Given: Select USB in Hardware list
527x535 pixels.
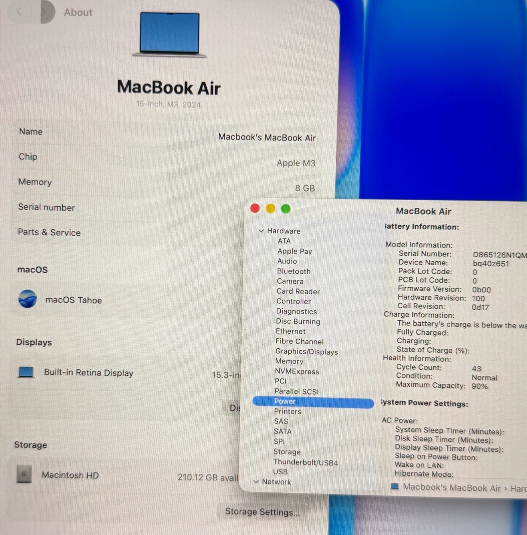Looking at the screenshot, I should pyautogui.click(x=280, y=472).
